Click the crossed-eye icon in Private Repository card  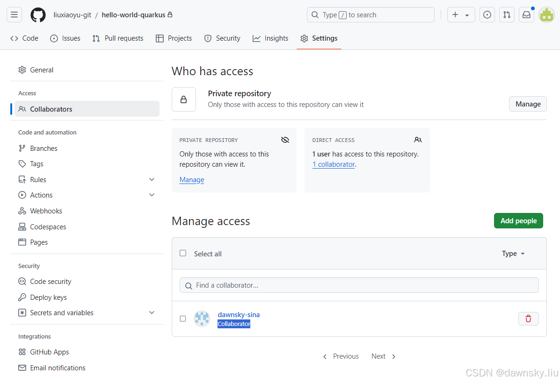tap(285, 140)
